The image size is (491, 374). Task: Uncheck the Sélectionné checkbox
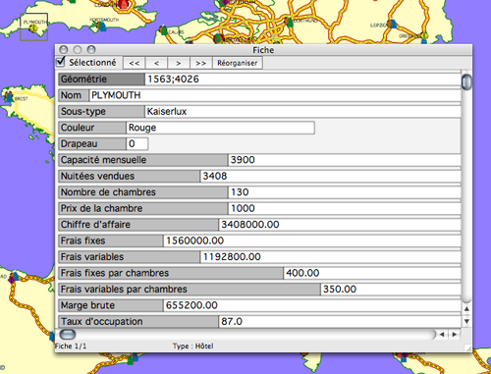coord(61,62)
